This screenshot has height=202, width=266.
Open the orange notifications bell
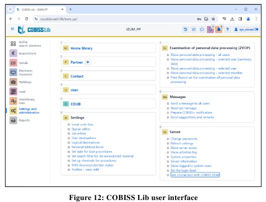tap(219, 29)
